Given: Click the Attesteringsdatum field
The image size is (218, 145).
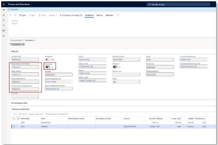Looking at the screenshot, I should click(160, 74).
